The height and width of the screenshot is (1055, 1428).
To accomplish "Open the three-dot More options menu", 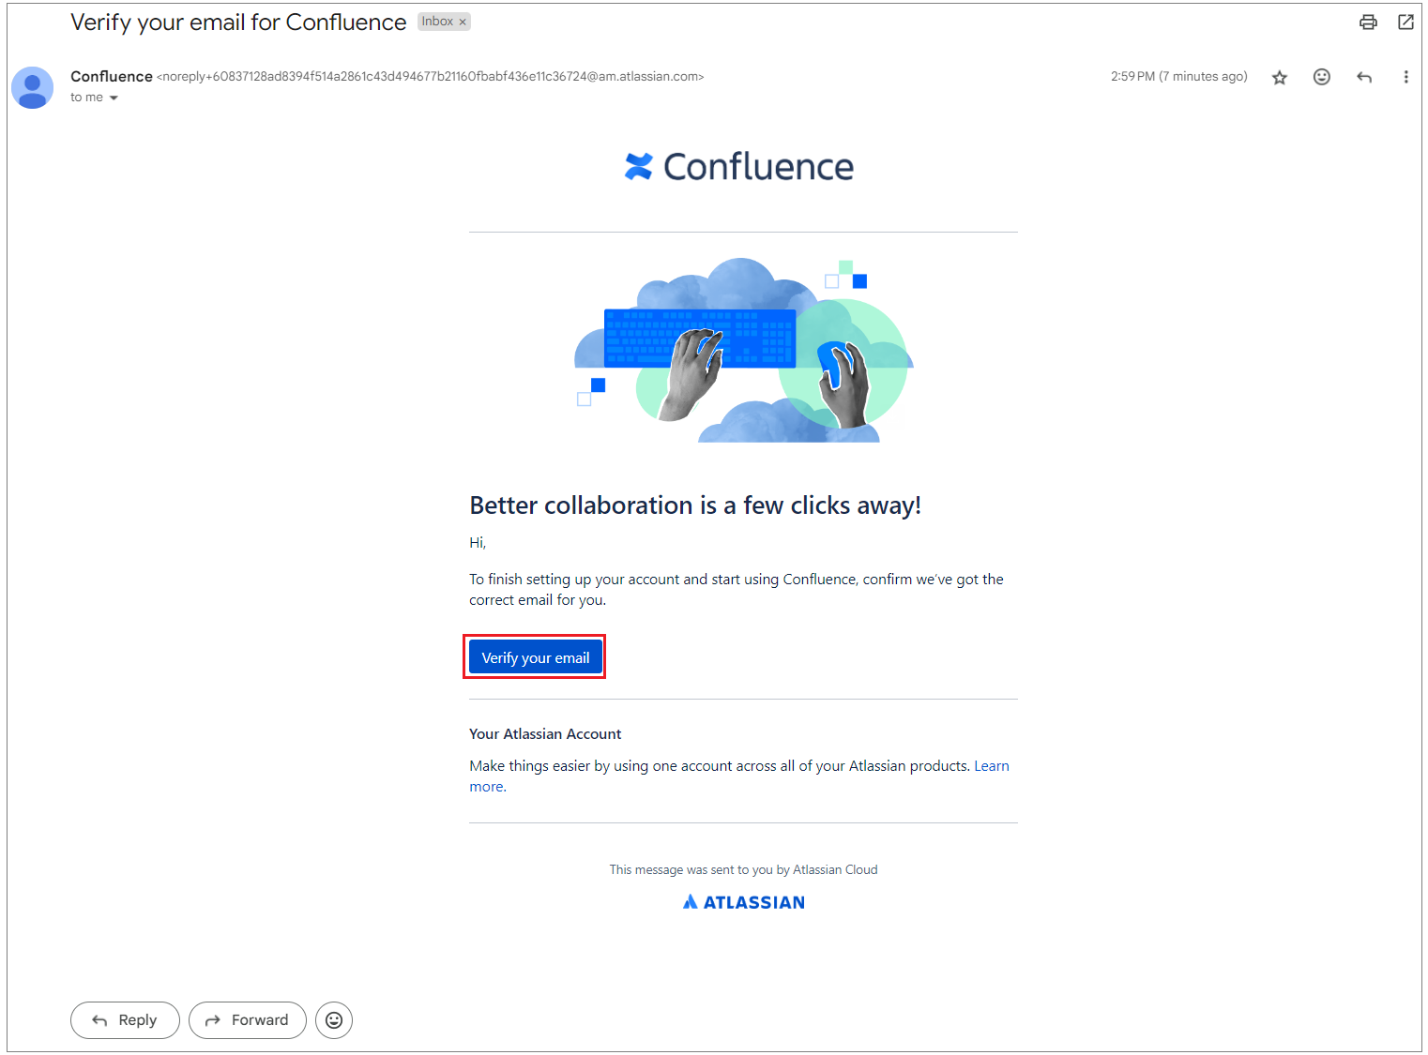I will pos(1405,77).
